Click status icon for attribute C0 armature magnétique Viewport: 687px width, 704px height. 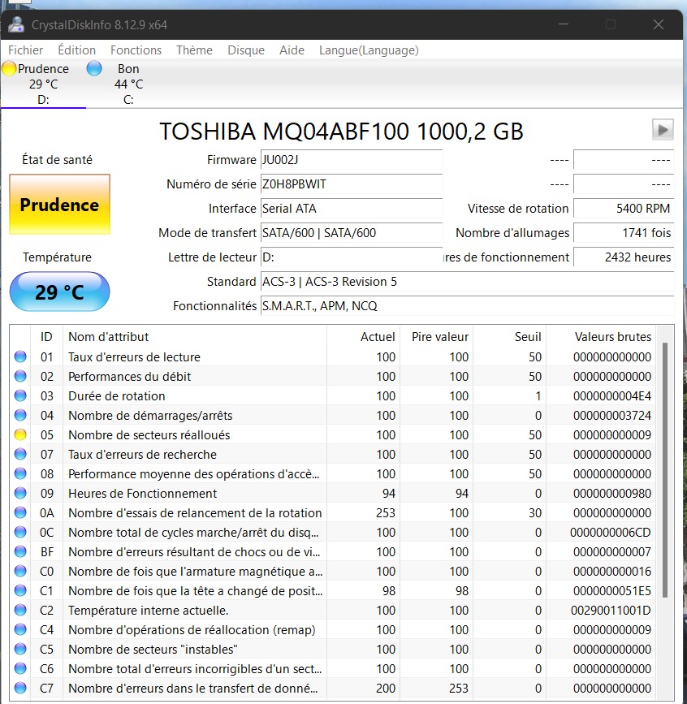20,571
